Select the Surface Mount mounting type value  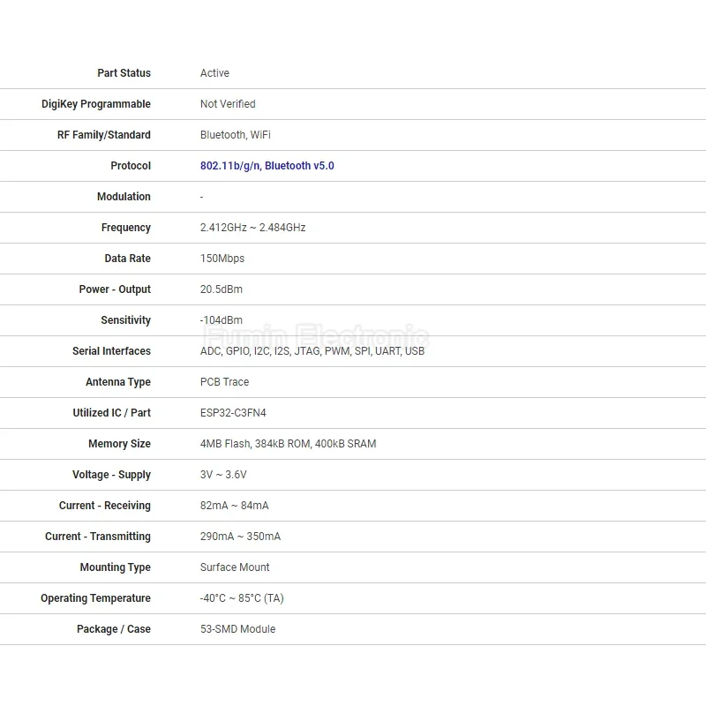(235, 567)
